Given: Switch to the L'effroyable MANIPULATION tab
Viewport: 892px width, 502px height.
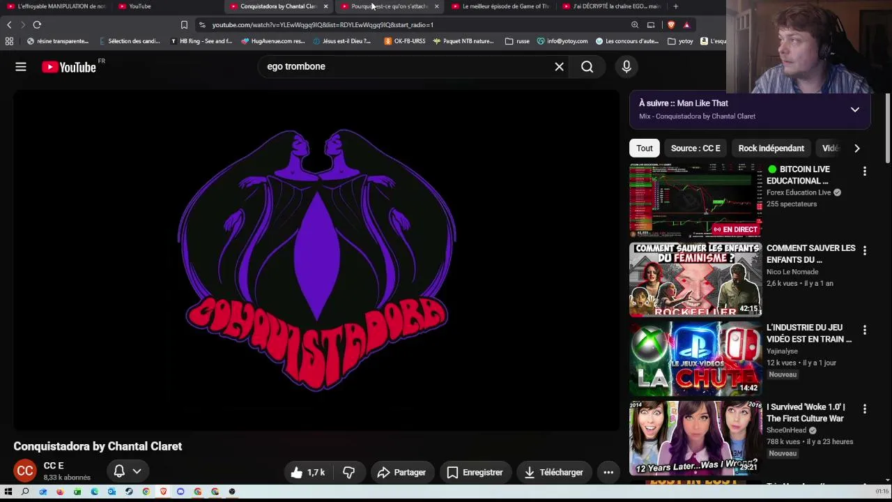Looking at the screenshot, I should point(56,6).
